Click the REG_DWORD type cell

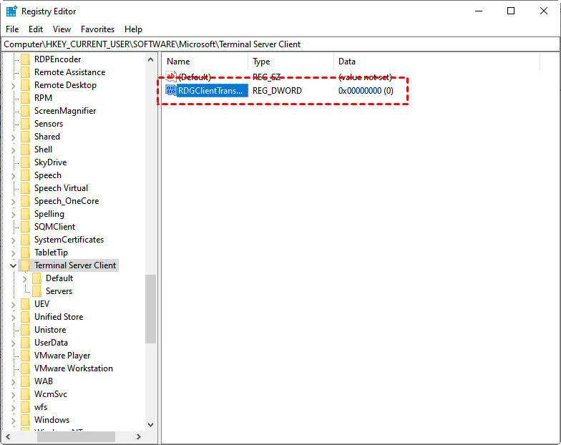[x=278, y=90]
